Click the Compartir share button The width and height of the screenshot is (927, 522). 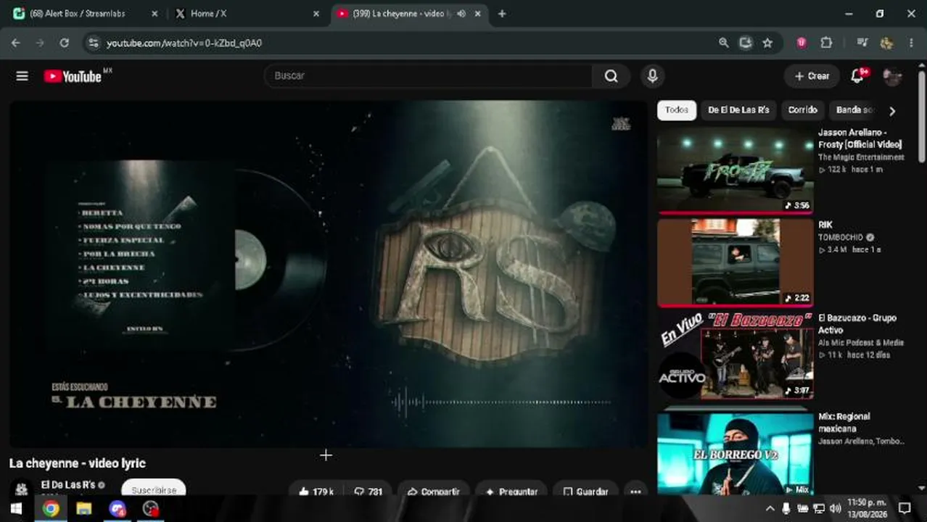pyautogui.click(x=434, y=492)
